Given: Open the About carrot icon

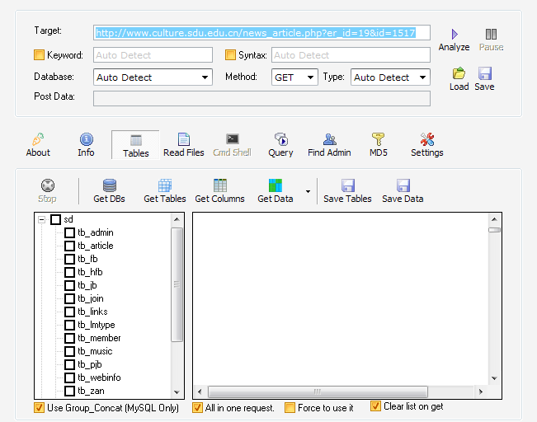Looking at the screenshot, I should pyautogui.click(x=38, y=139).
